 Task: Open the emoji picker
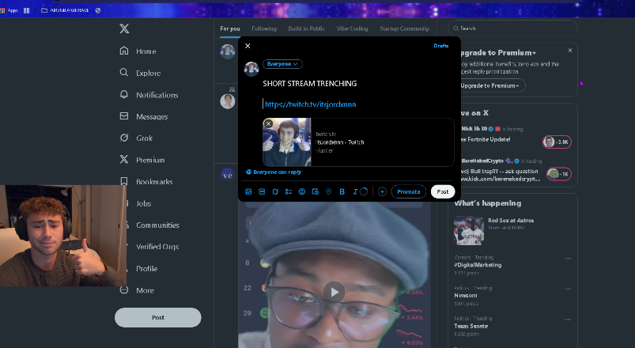pyautogui.click(x=302, y=191)
